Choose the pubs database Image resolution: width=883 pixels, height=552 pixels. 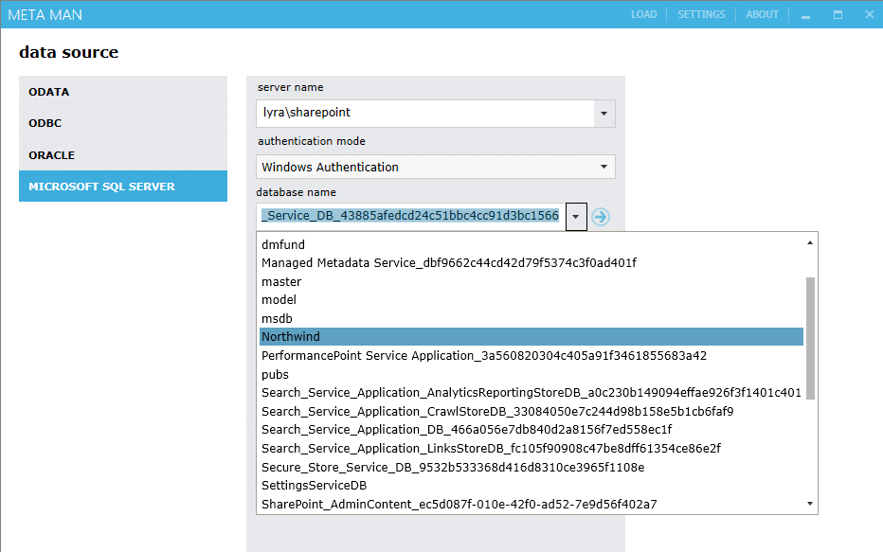coord(532,374)
